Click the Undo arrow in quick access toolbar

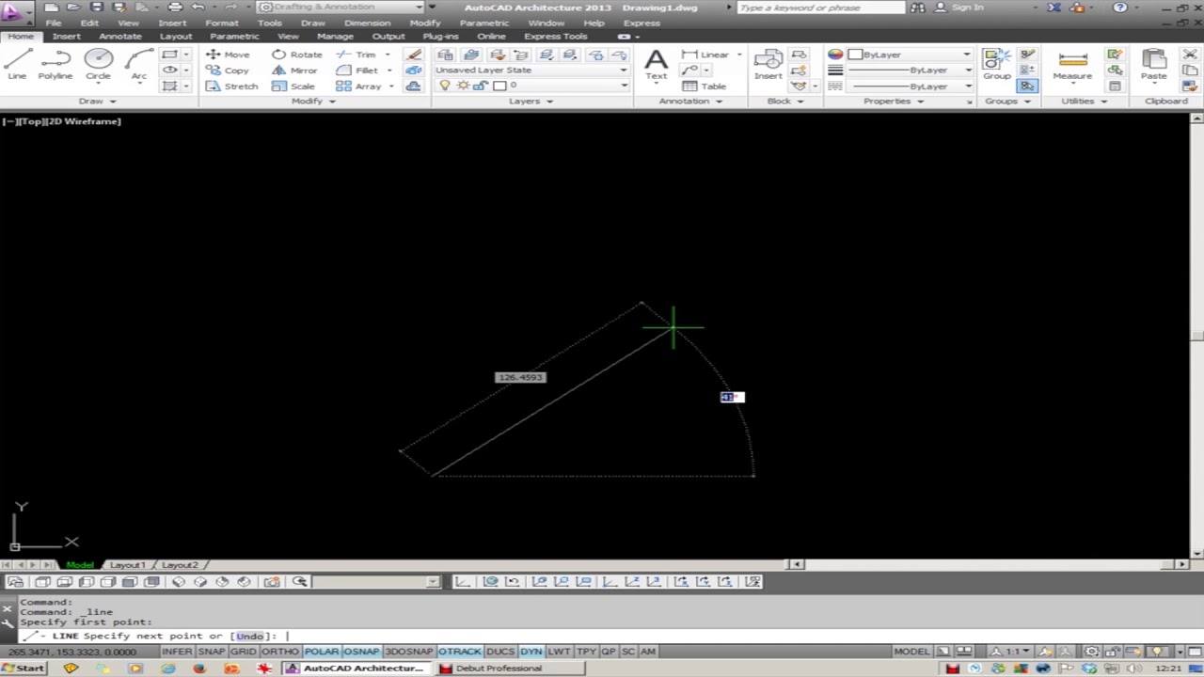(x=198, y=7)
